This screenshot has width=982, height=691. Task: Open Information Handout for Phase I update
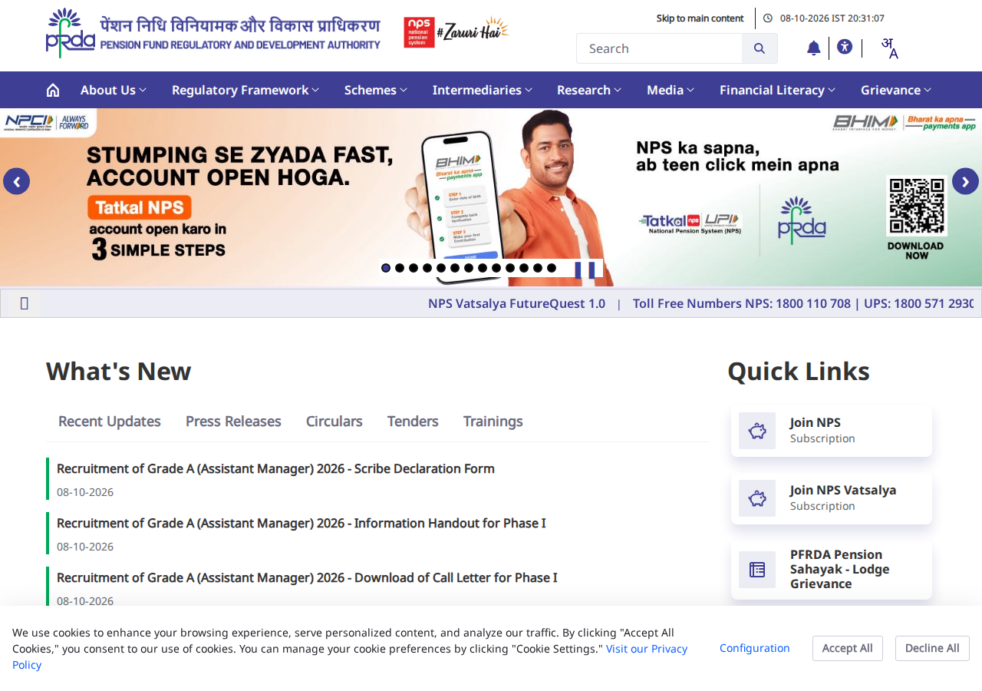[302, 523]
